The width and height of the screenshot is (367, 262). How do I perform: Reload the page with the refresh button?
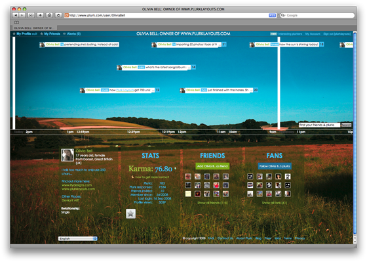pos(58,15)
